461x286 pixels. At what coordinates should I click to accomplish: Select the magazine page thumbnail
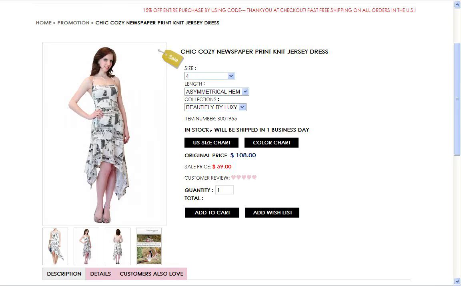(149, 246)
